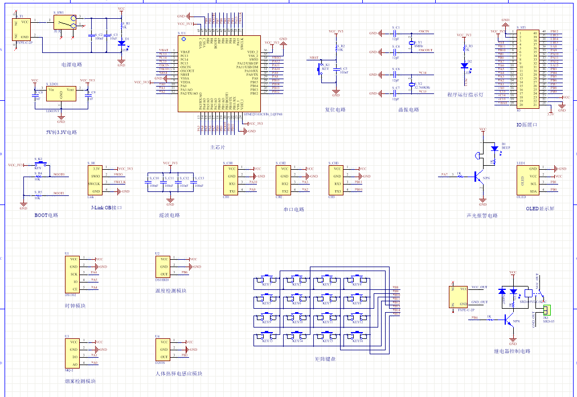577x397 pixels.
Task: Click the 5V转3.3V电路 text label
Action: coord(61,132)
